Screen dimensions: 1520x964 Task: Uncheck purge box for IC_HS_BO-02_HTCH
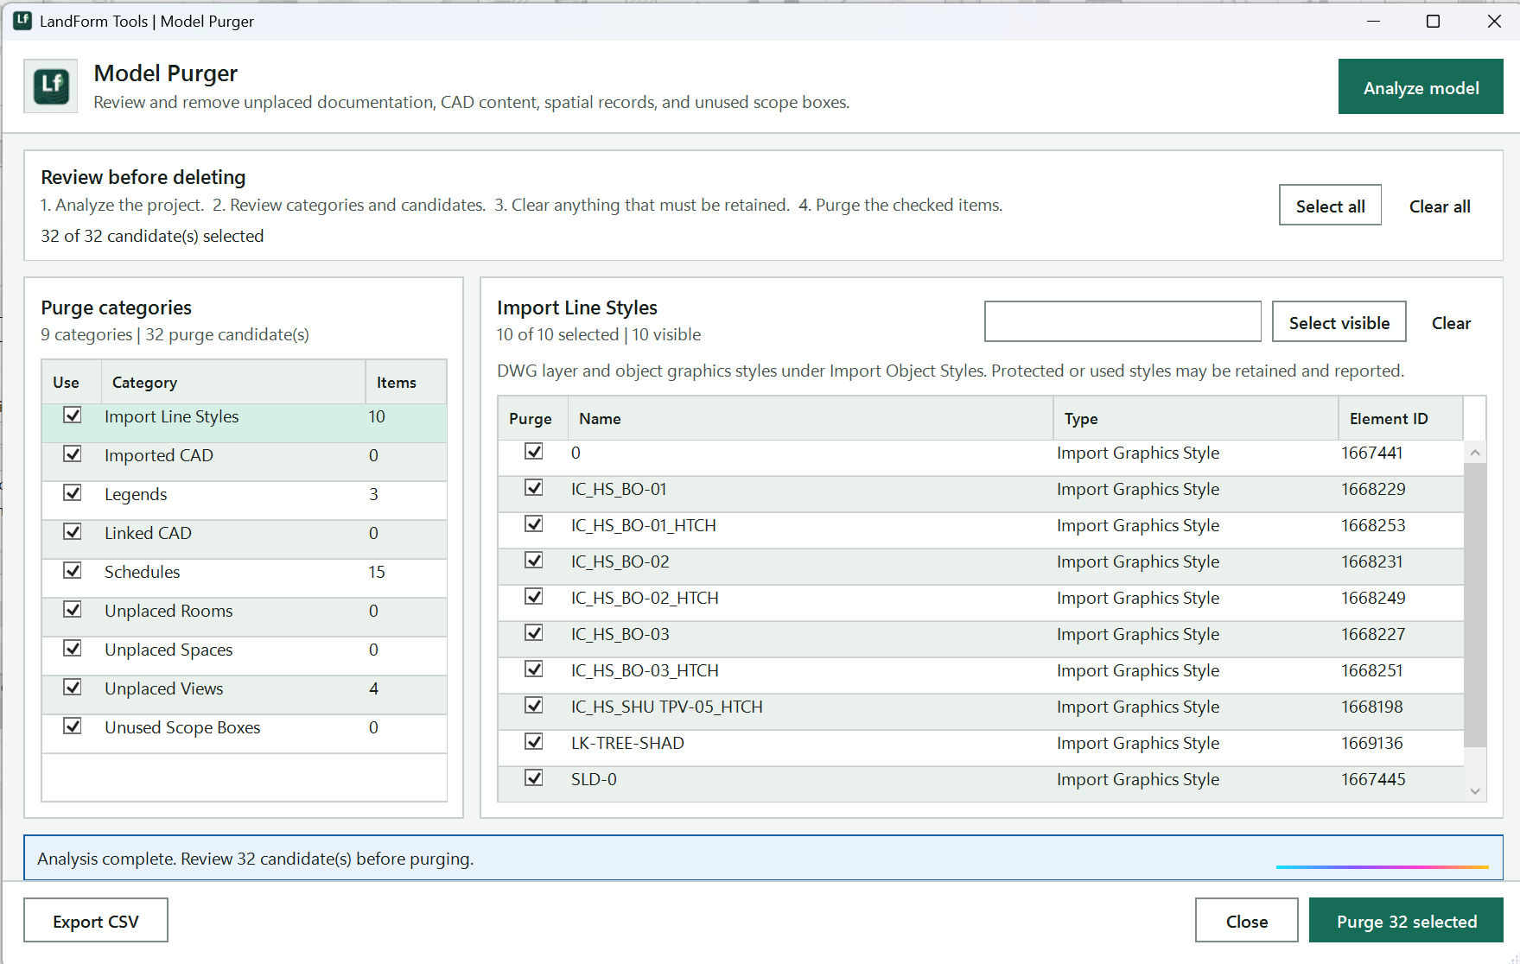(534, 597)
